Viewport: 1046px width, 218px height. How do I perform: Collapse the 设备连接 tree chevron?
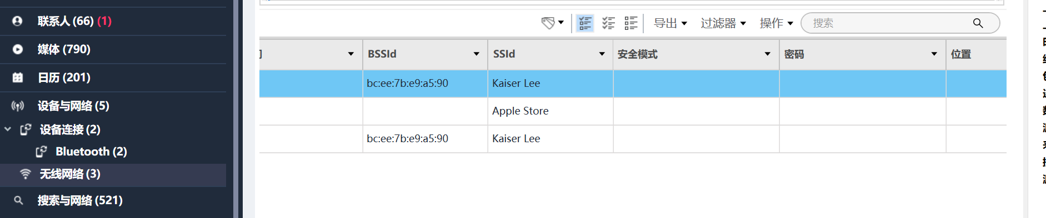click(8, 129)
